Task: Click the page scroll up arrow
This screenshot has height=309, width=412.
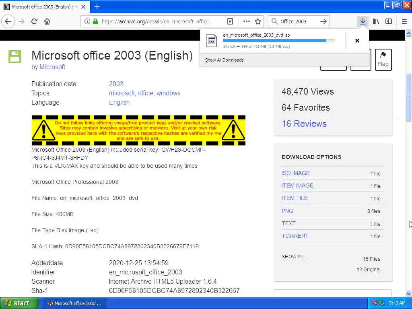Action: [x=408, y=33]
